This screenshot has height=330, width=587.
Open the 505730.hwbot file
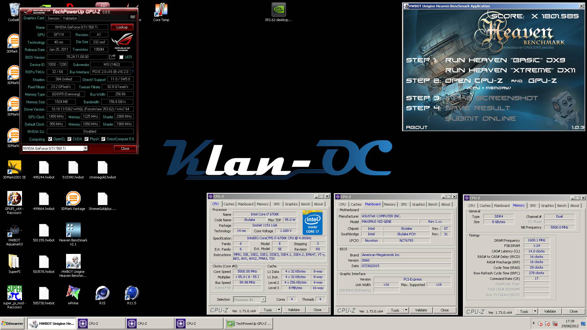tap(44, 295)
